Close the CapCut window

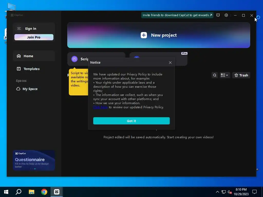click(x=252, y=15)
